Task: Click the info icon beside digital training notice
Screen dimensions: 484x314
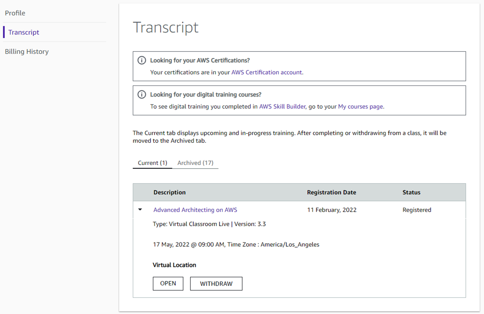Action: coord(141,95)
